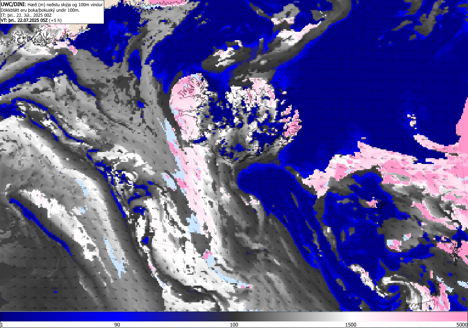Click the colorbar label '100'
The width and height of the screenshot is (468, 328).
pyautogui.click(x=234, y=325)
